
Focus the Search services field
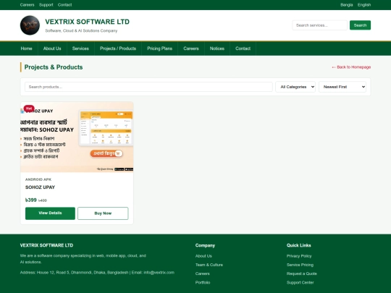tap(319, 25)
